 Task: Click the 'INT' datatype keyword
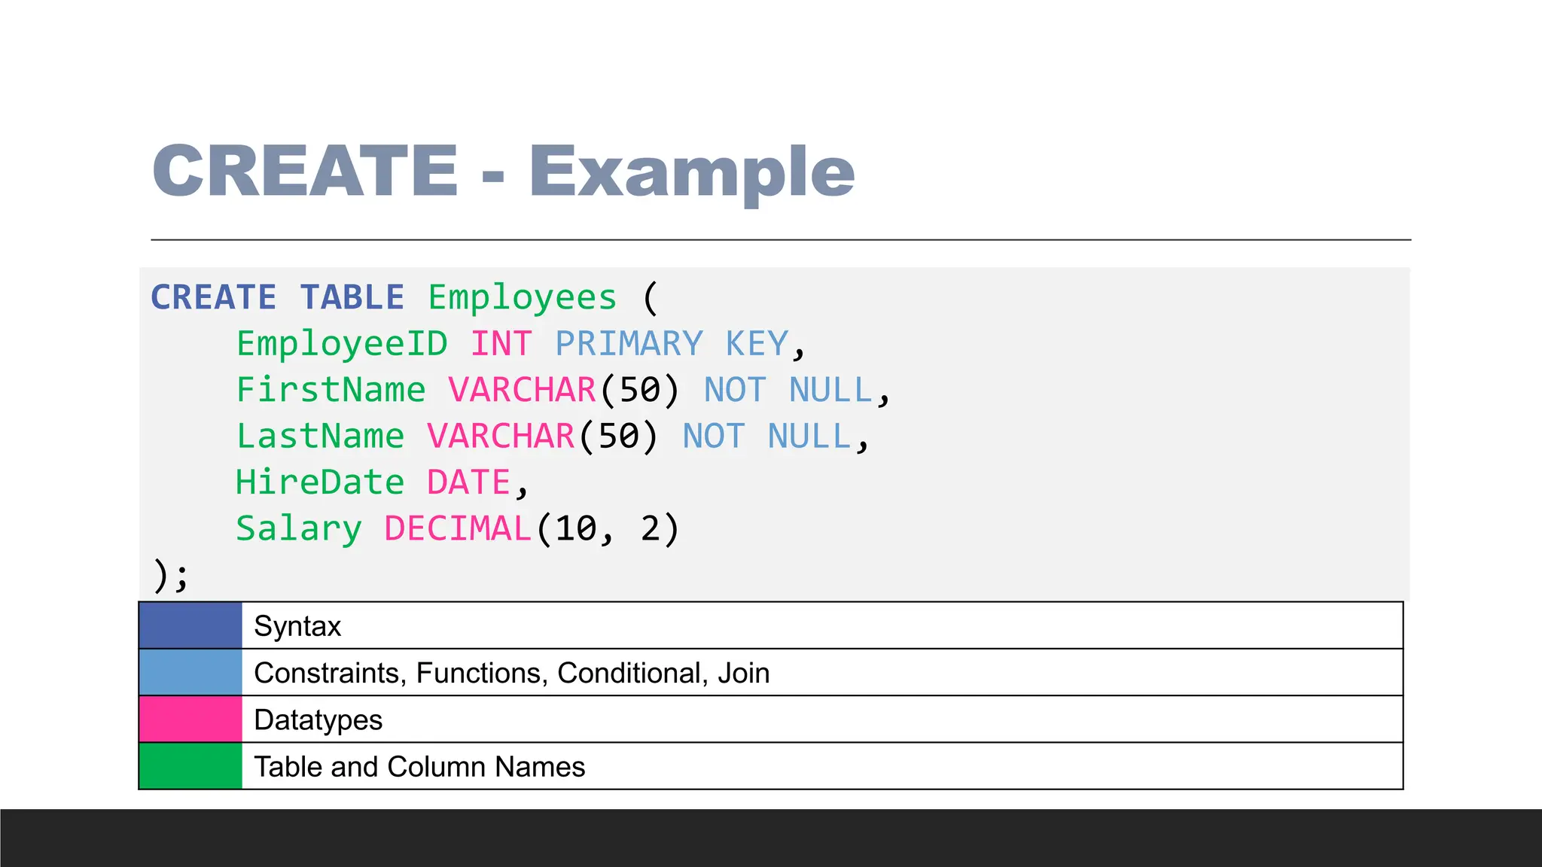[x=501, y=344]
